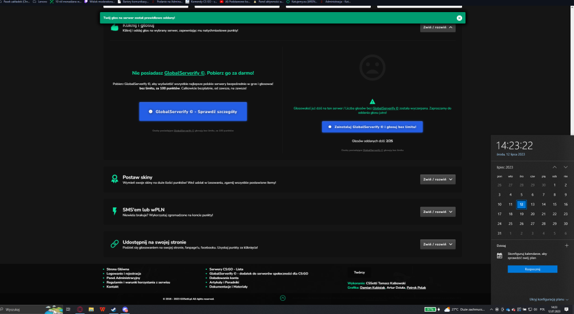Viewport: 574px width, 314px height.
Task: Open the YouTube '(4) Podstawowe' bookmark
Action: pos(235,2)
